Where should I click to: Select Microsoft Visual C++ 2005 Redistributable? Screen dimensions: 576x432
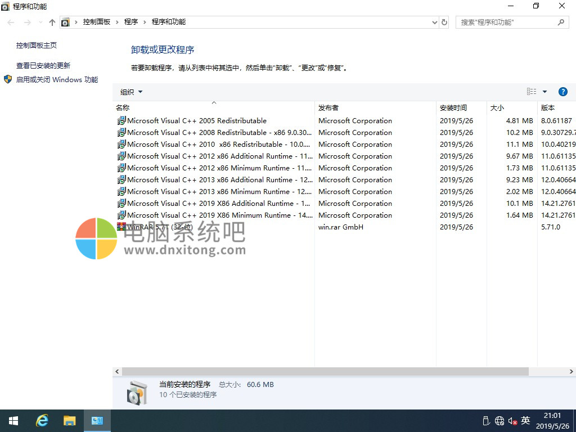pos(197,121)
